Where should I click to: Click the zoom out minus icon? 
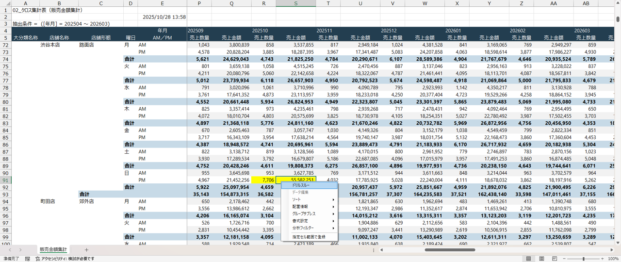(565, 259)
